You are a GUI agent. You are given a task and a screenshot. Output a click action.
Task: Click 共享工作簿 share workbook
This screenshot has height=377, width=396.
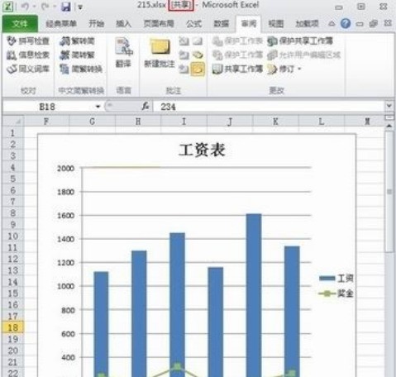pos(237,69)
